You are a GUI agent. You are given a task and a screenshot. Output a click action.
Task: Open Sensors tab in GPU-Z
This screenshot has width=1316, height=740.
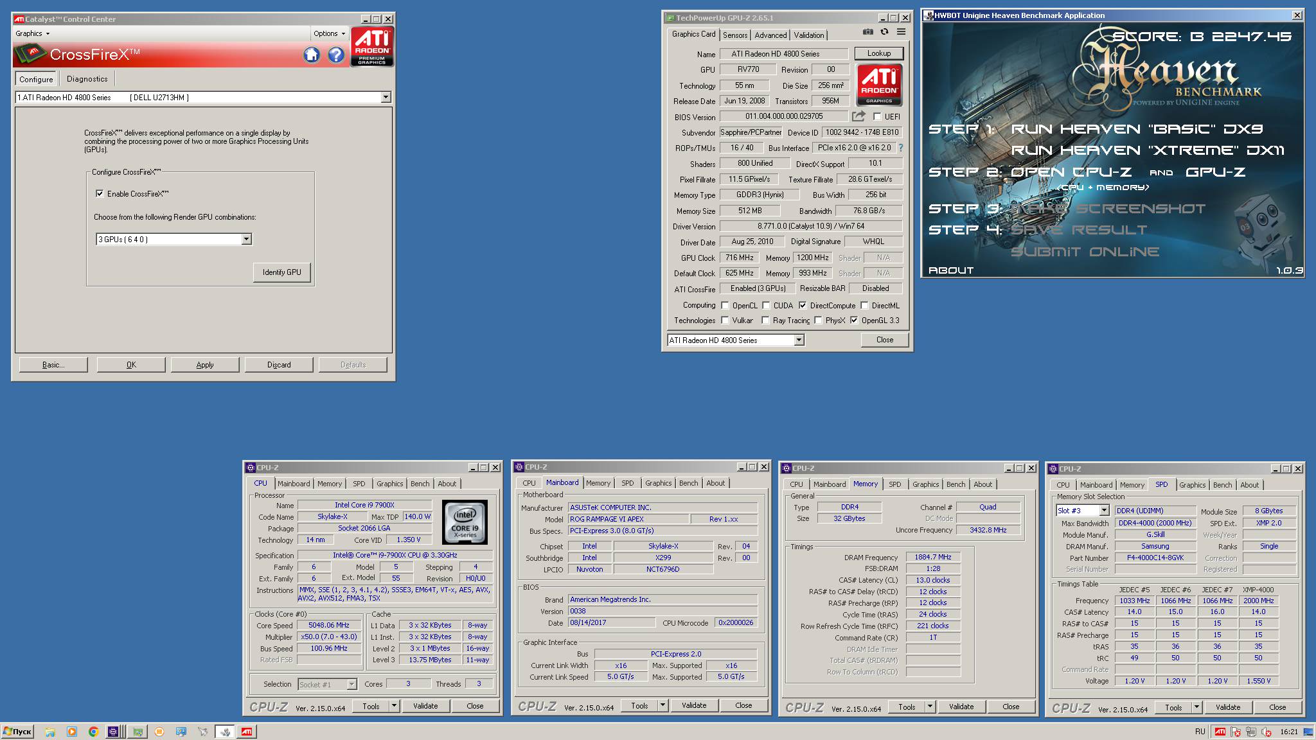click(x=735, y=35)
